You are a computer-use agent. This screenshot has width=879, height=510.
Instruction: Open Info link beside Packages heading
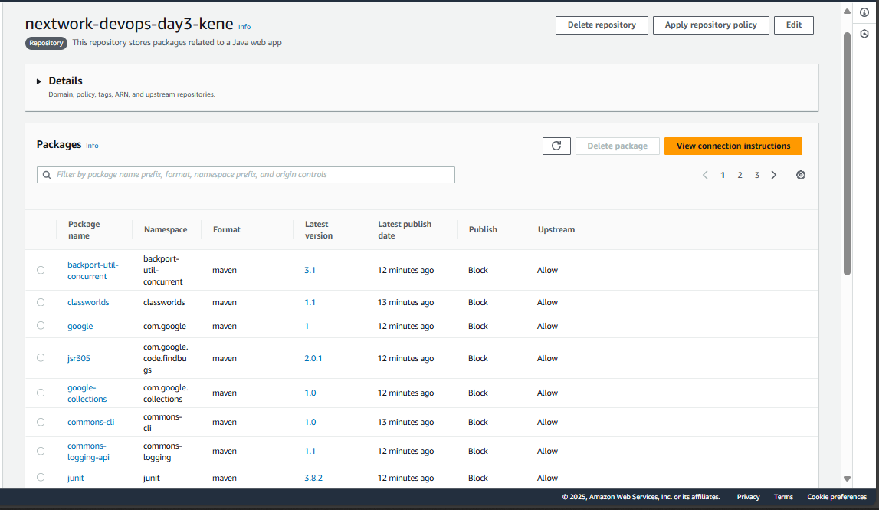[92, 146]
